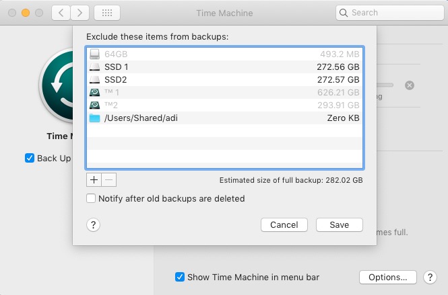Toggle the Back Up Automatically checkbox
448x295 pixels.
pyautogui.click(x=30, y=158)
